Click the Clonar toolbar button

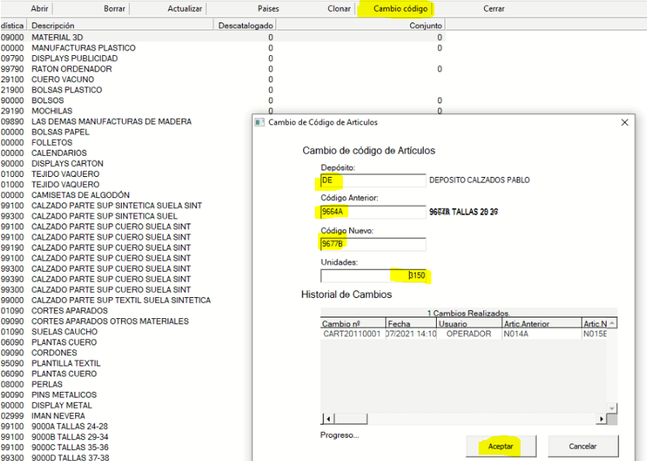(x=338, y=9)
